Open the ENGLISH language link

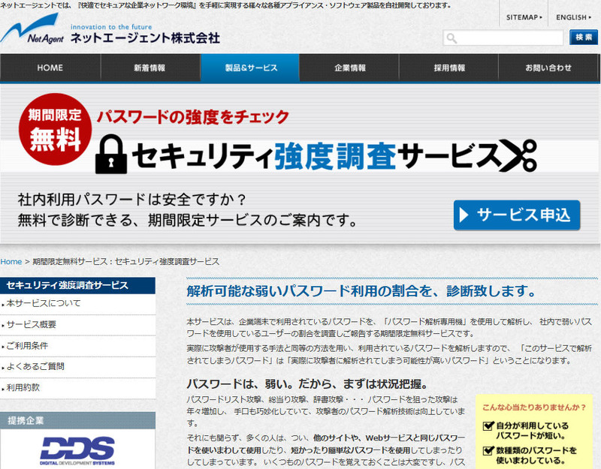pyautogui.click(x=574, y=17)
